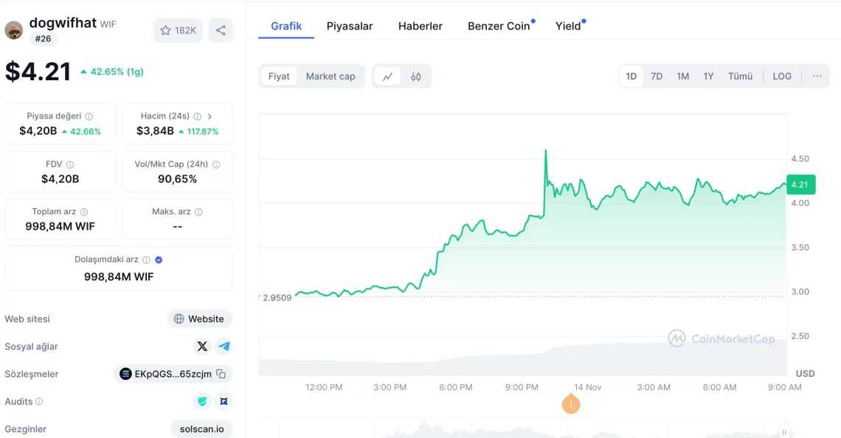841x438 pixels.
Task: Expand Hacim (24s) details arrow
Action: [210, 116]
